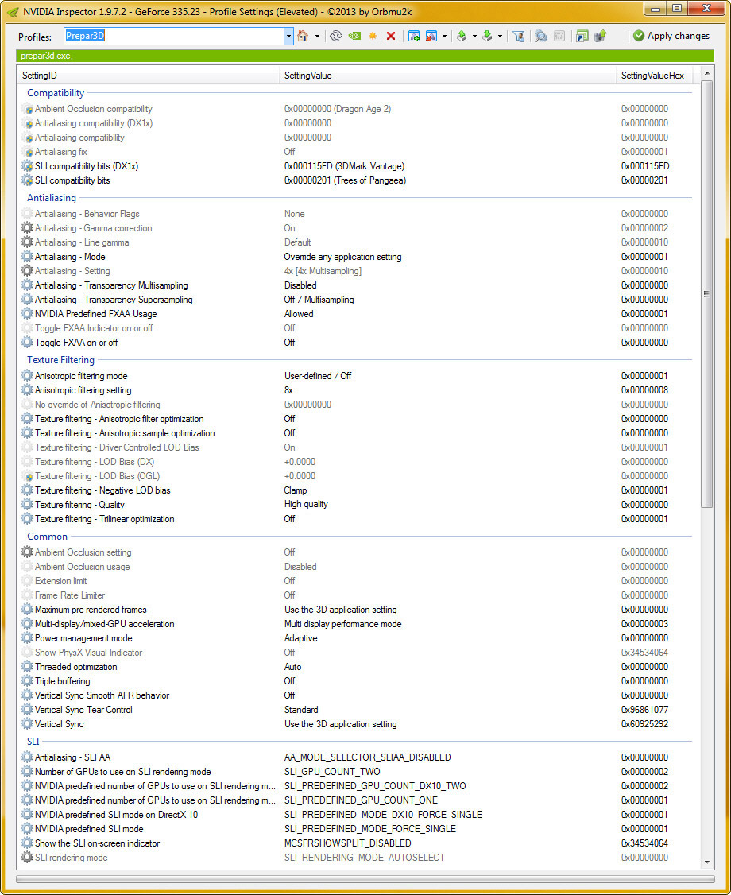Click the green NVIDIA logo icon
Image resolution: width=731 pixels, height=895 pixels.
pos(354,36)
